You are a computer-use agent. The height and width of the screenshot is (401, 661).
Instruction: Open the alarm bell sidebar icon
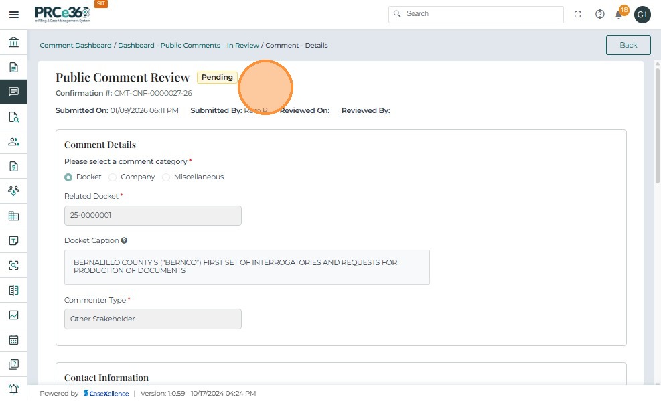(13, 389)
